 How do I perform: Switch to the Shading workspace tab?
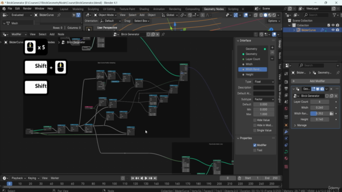coord(144,9)
